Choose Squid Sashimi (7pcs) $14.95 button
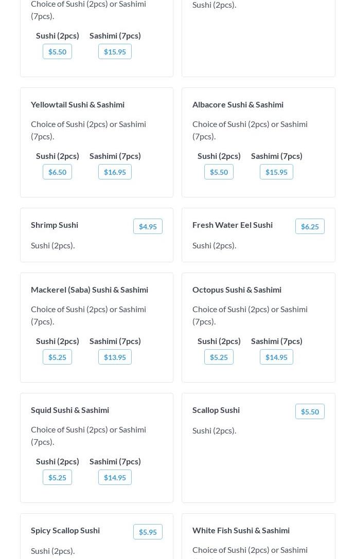This screenshot has width=355, height=559. (x=115, y=477)
